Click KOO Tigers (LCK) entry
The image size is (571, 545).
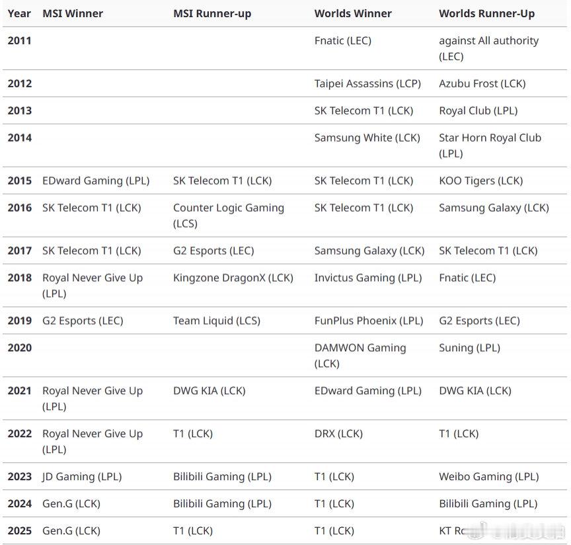click(481, 181)
